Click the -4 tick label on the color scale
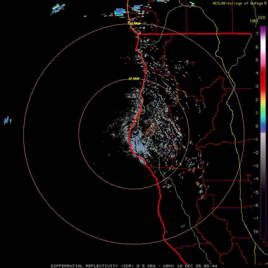Viewport: 268px width, 268px height. 256,179
